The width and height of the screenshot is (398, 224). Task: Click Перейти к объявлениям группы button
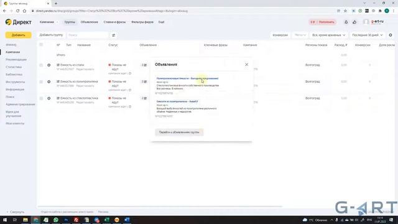179,132
